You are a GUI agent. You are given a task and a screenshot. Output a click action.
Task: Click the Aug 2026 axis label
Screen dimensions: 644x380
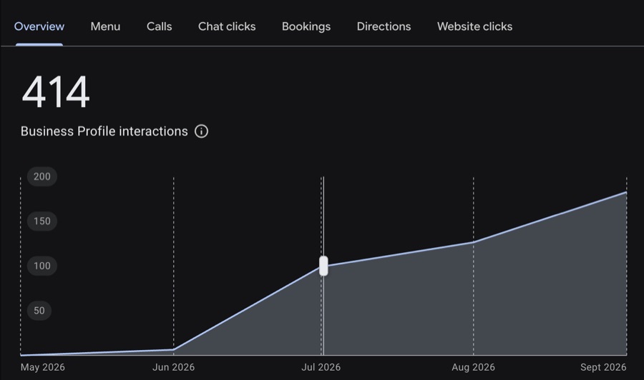click(473, 367)
